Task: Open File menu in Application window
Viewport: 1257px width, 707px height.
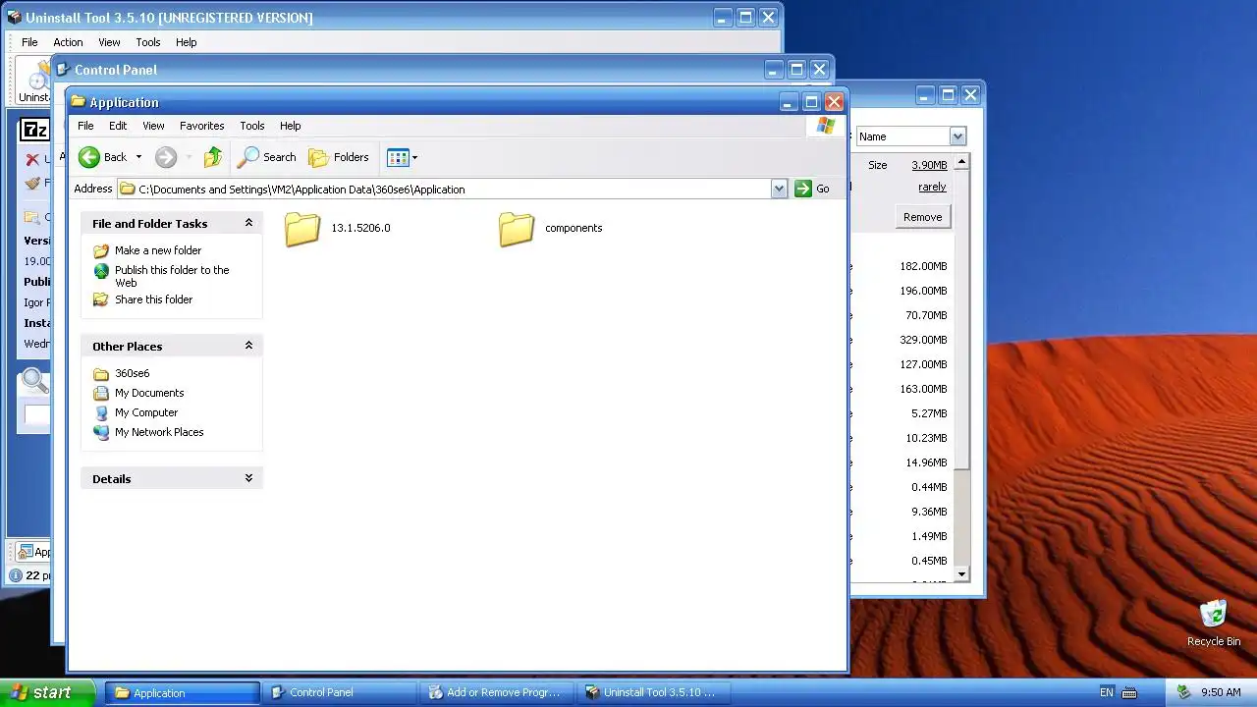Action: pyautogui.click(x=85, y=126)
